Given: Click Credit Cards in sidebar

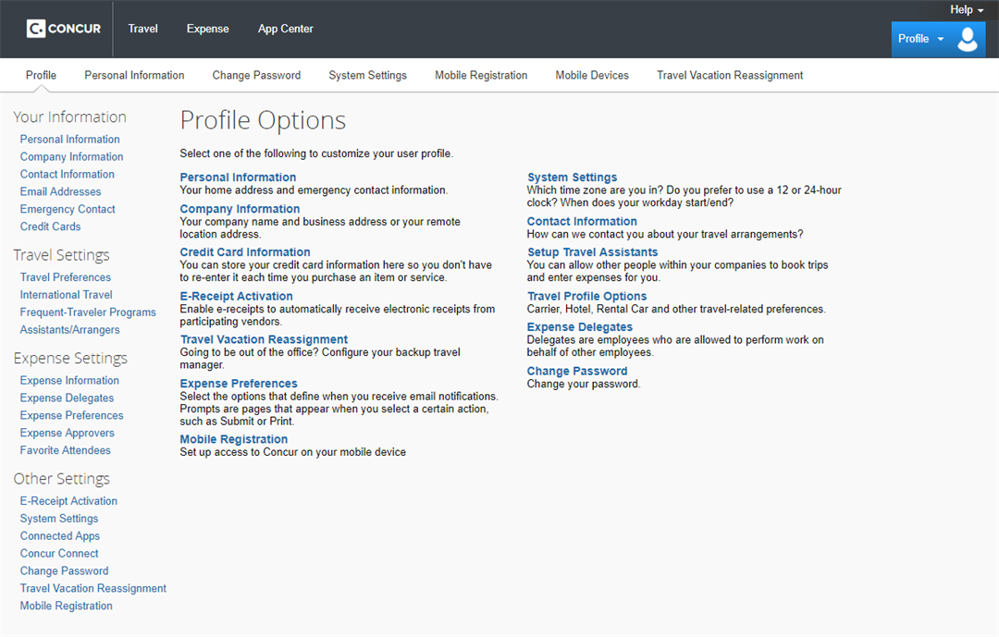Looking at the screenshot, I should [50, 227].
